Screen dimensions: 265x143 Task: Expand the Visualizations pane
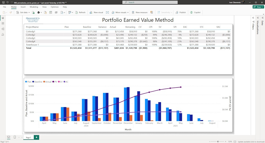tap(258, 18)
